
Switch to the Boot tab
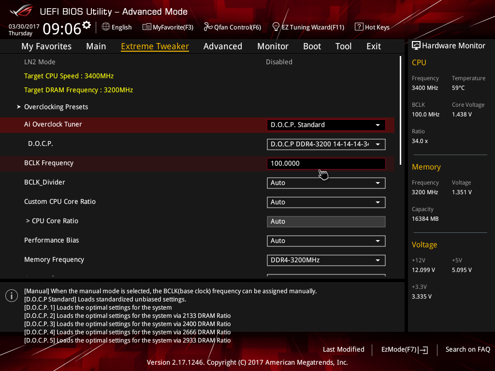312,46
